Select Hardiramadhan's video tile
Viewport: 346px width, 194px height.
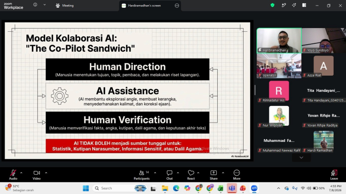click(279, 41)
